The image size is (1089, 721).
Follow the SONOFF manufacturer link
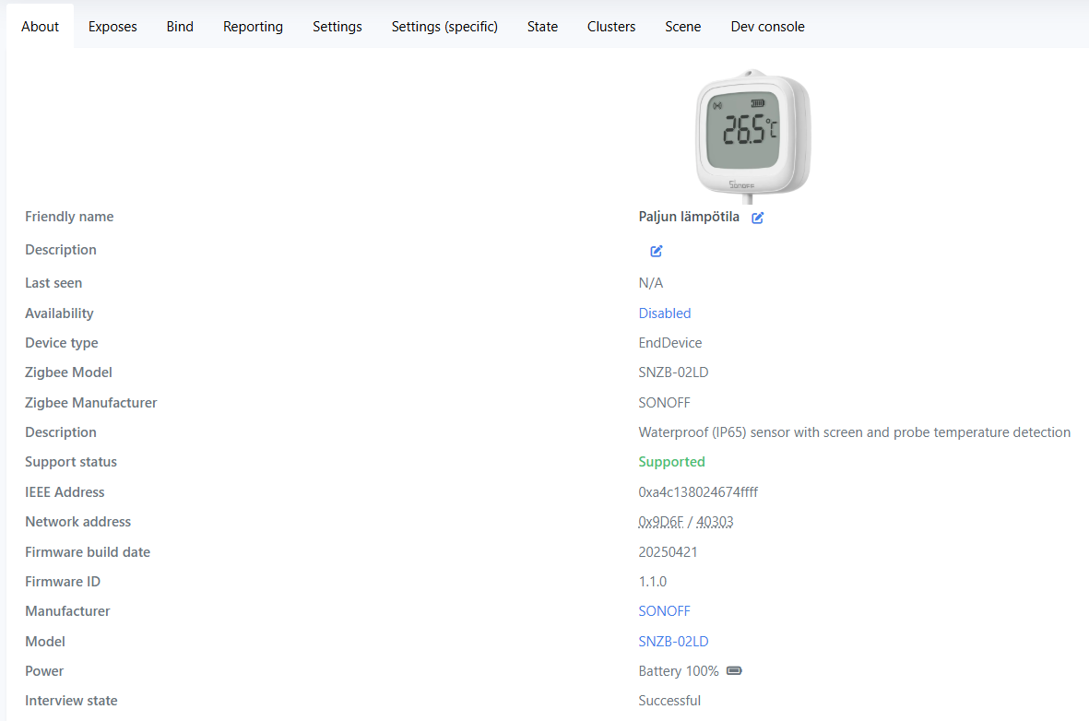coord(664,611)
